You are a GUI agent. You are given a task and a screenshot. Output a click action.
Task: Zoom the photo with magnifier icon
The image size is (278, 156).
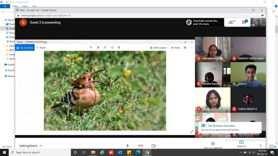point(91,47)
